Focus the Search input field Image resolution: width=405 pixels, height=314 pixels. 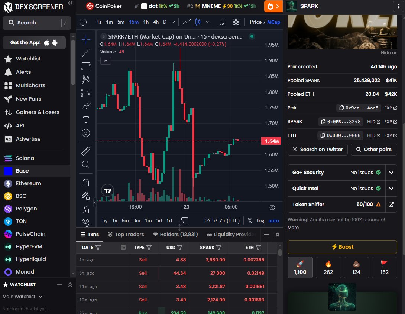pyautogui.click(x=37, y=23)
